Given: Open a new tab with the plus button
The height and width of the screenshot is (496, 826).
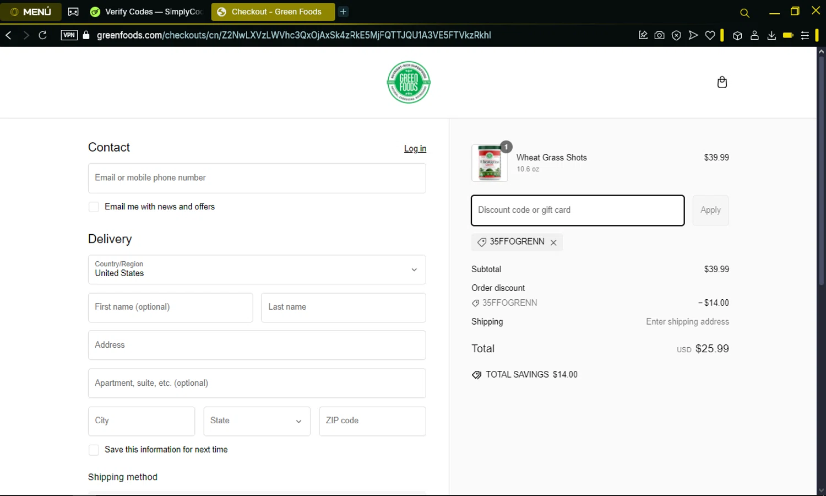Looking at the screenshot, I should (x=343, y=12).
